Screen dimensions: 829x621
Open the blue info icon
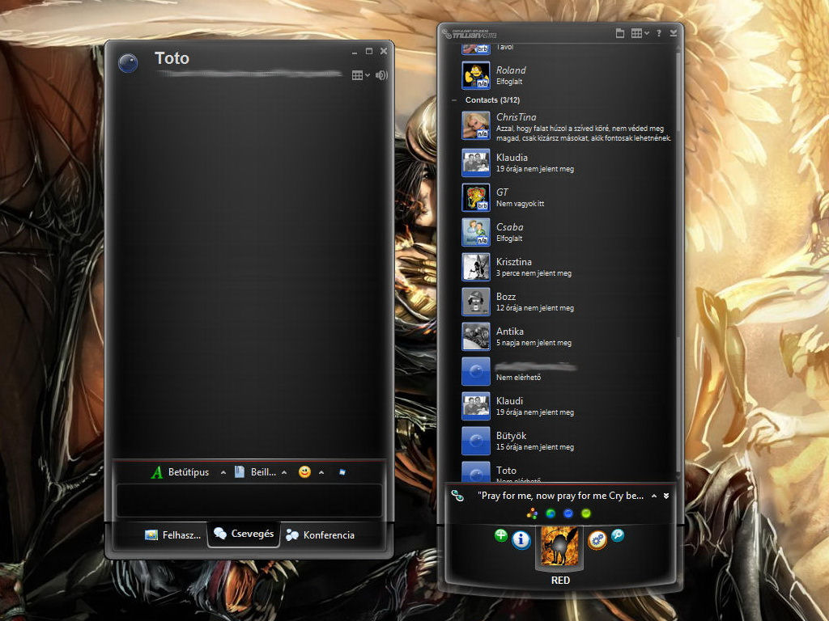coord(521,539)
